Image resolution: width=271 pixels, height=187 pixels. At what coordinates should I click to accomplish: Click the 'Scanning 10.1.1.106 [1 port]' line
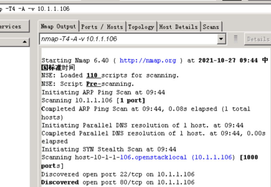[x=93, y=101]
